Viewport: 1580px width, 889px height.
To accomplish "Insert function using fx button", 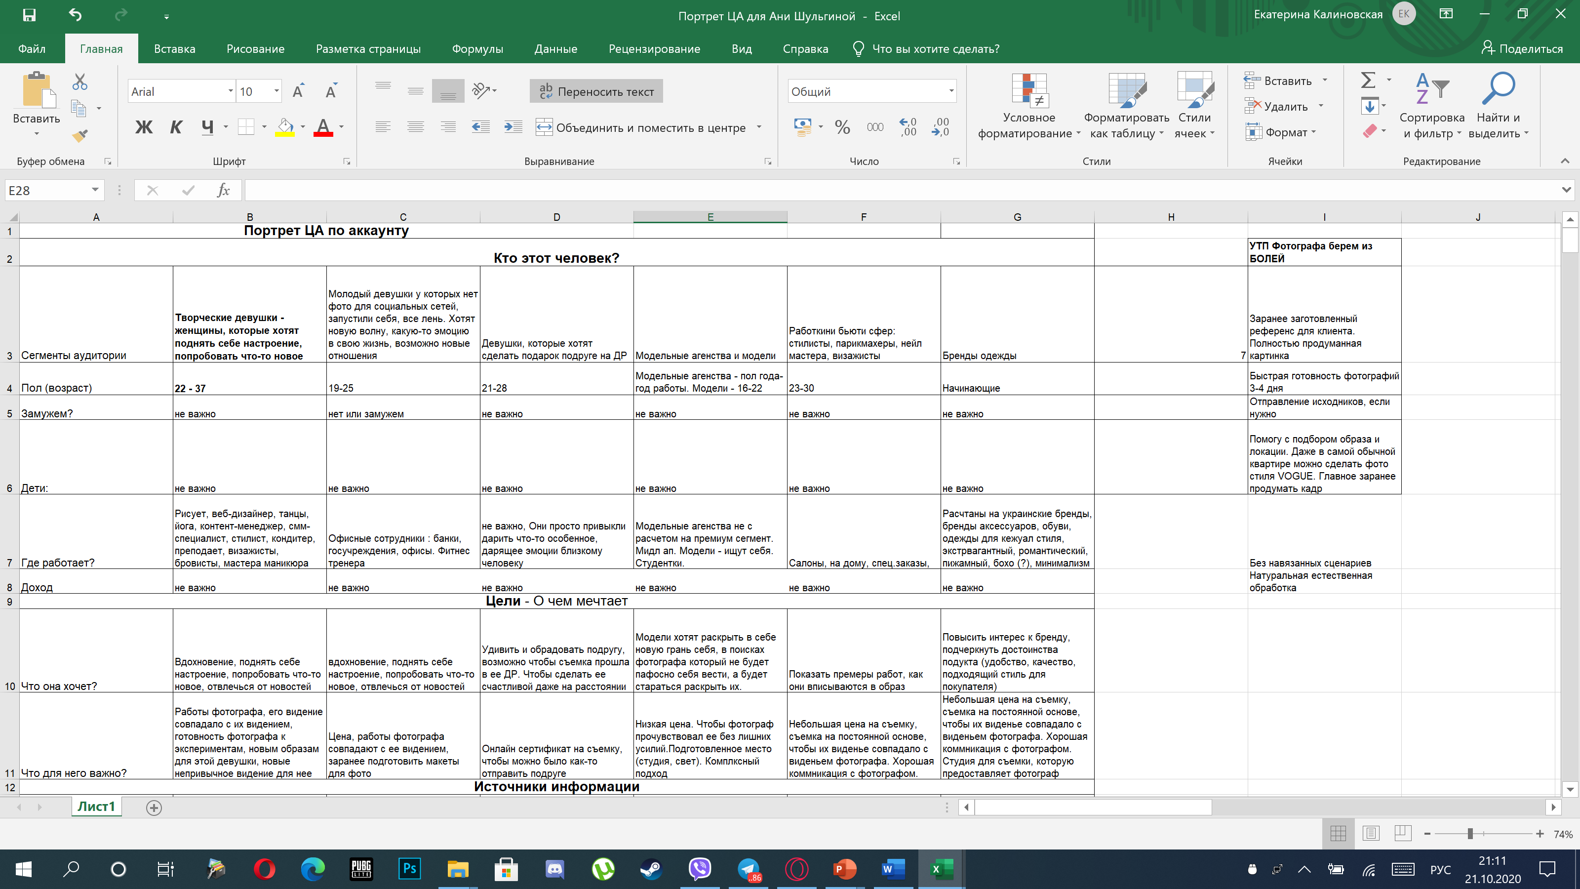I will tap(224, 190).
